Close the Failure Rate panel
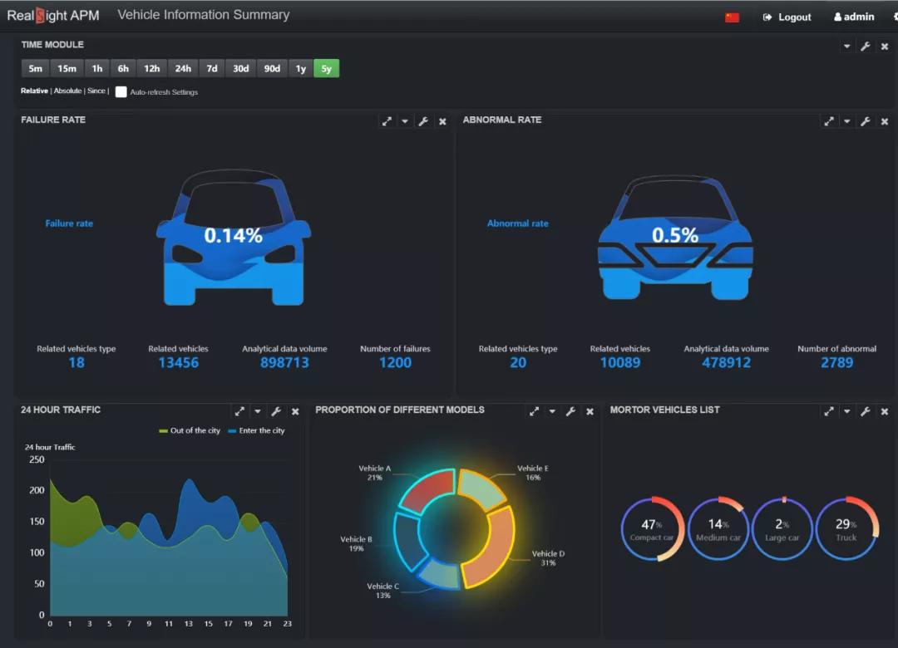This screenshot has width=898, height=648. (x=442, y=121)
